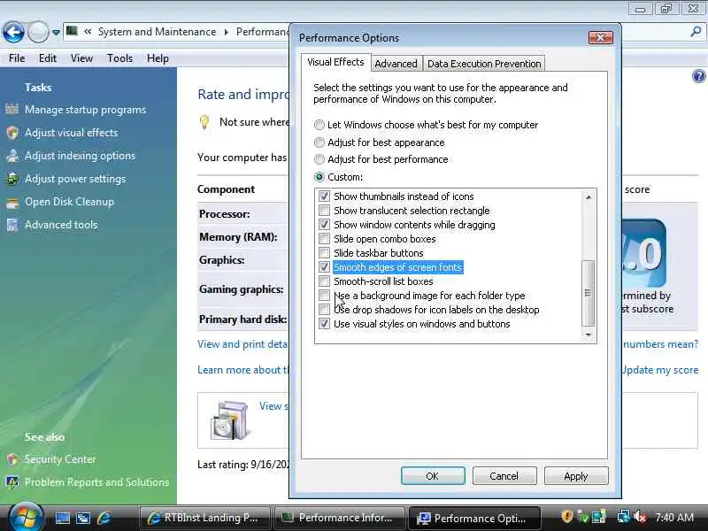Image resolution: width=708 pixels, height=531 pixels.
Task: Open the Windows Start orb
Action: [26, 518]
